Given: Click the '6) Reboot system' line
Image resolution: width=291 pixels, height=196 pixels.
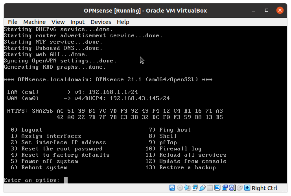Looking at the screenshot, I should coord(39,168).
